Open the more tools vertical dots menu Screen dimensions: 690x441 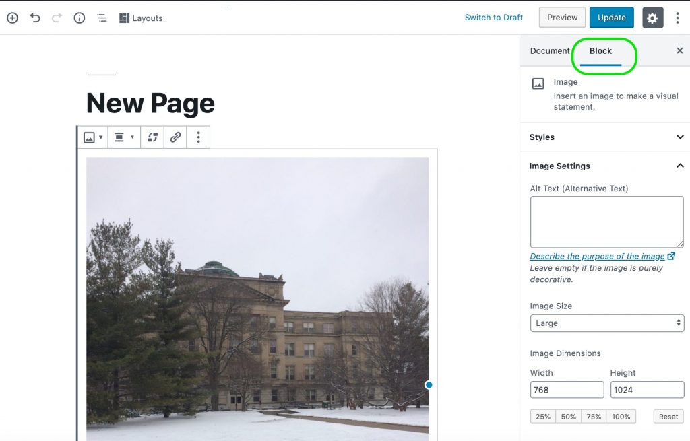(x=677, y=18)
